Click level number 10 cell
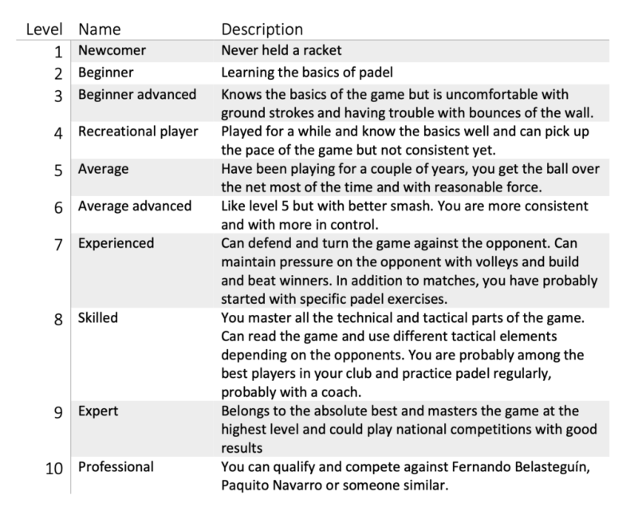This screenshot has height=511, width=638. click(x=54, y=469)
